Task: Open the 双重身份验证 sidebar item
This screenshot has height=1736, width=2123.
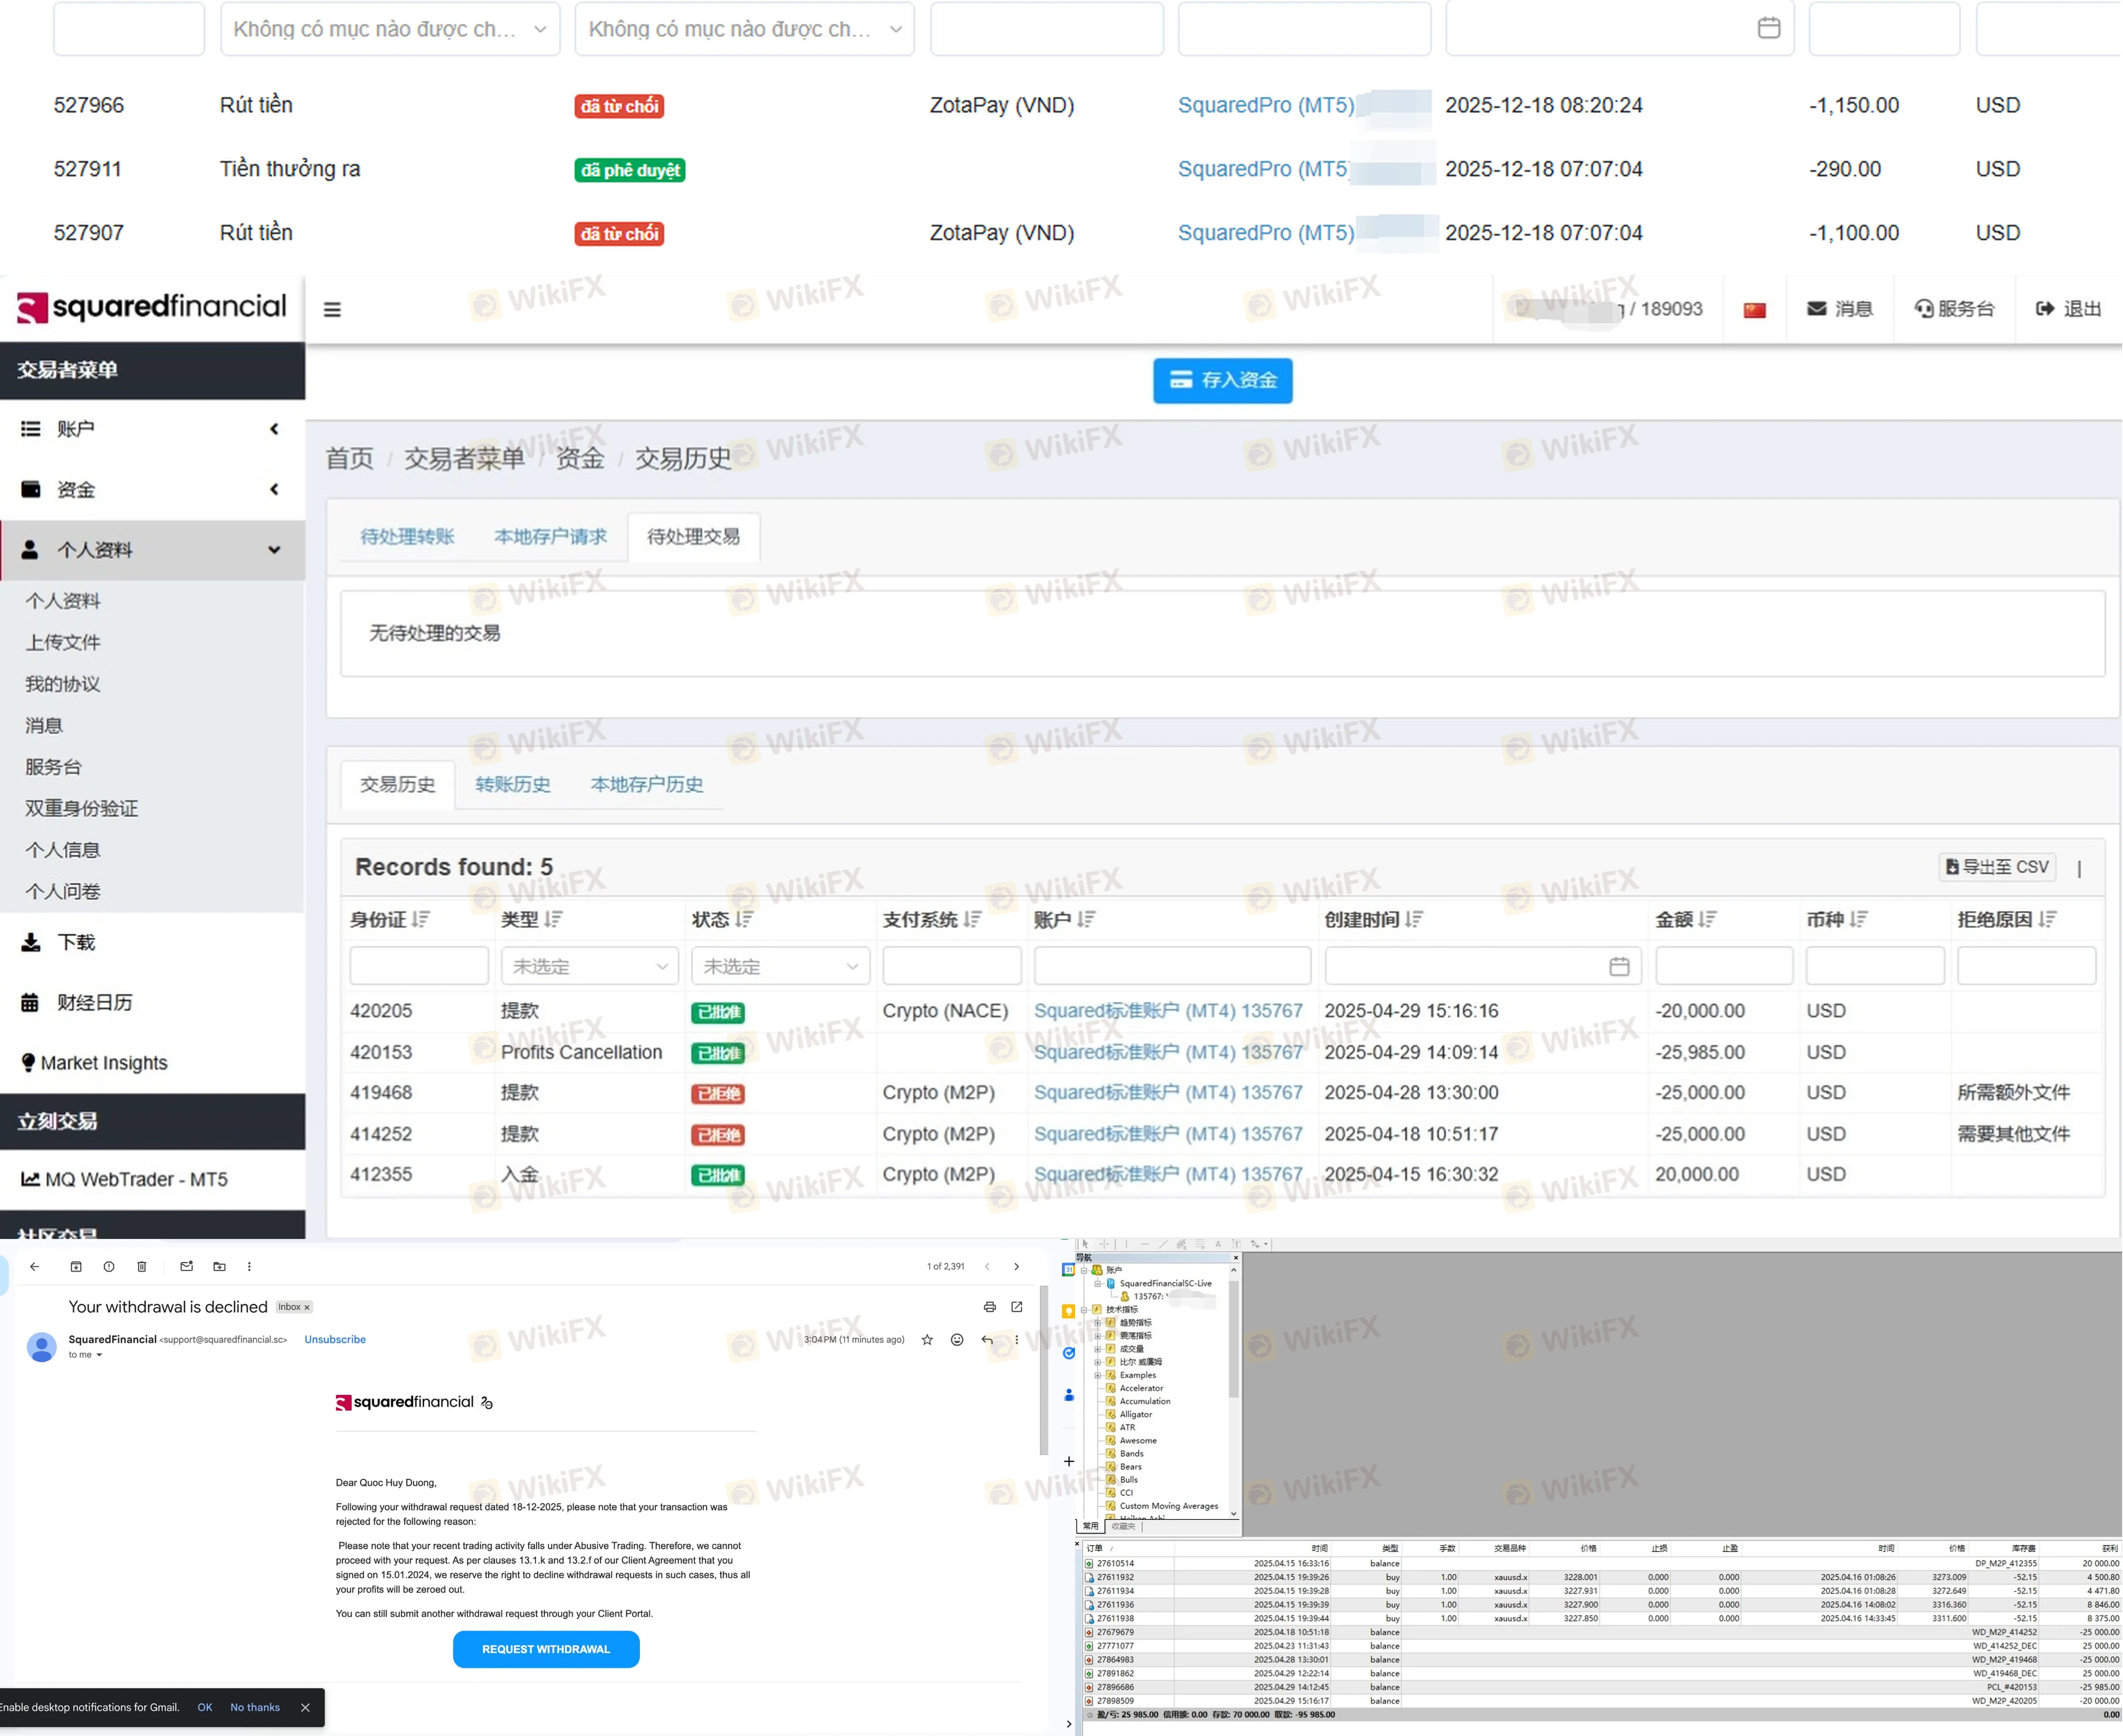Action: [x=82, y=808]
